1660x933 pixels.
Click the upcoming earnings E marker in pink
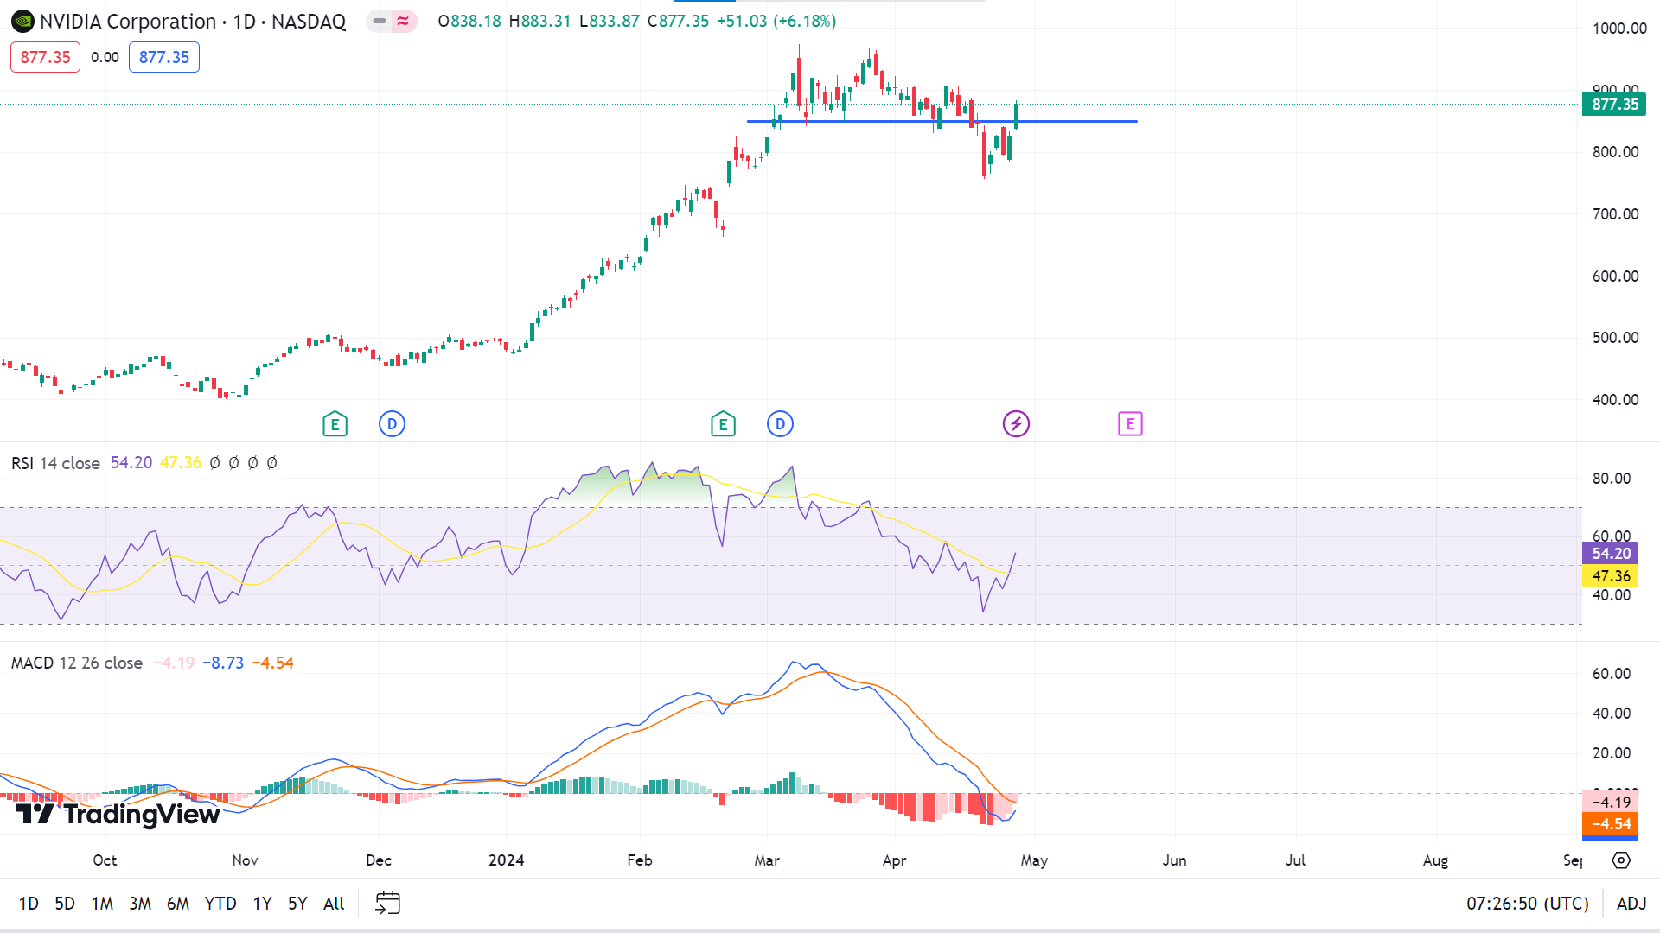1130,424
